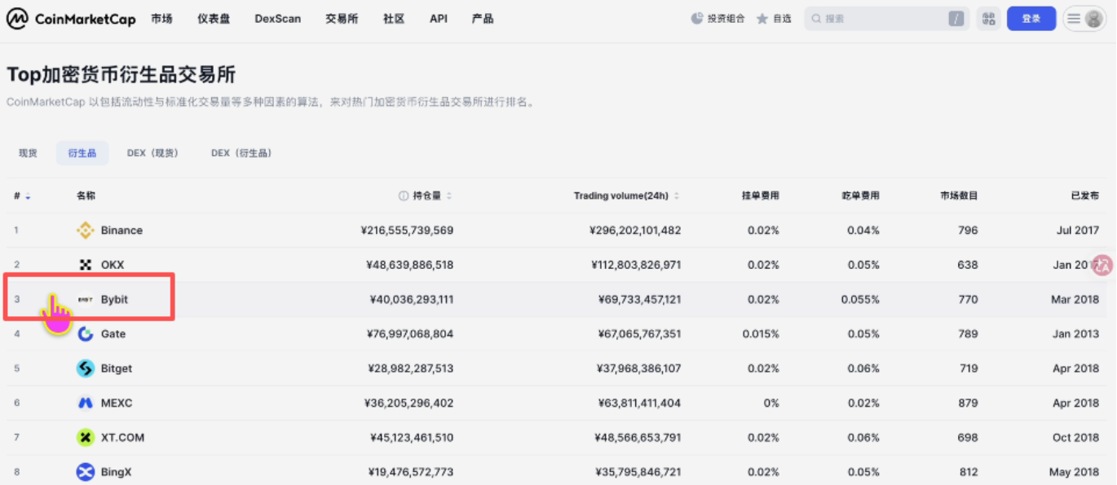Click the OKX exchange logo
Screen dimensions: 1117x485
point(85,265)
